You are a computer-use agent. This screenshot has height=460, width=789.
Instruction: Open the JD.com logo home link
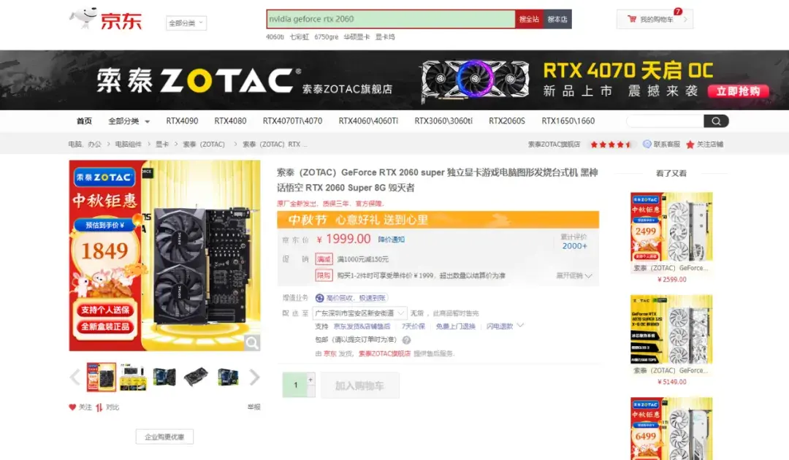click(x=106, y=19)
